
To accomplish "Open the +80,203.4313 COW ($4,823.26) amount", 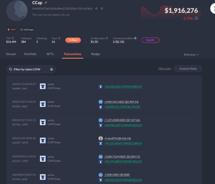I will point(123,180).
